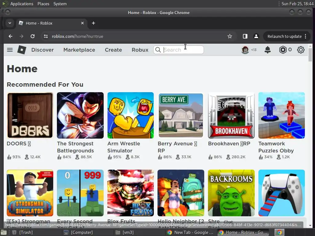Open Berry Avenue RP thumbnail
Screen dimensions: 315x236
pos(181,116)
